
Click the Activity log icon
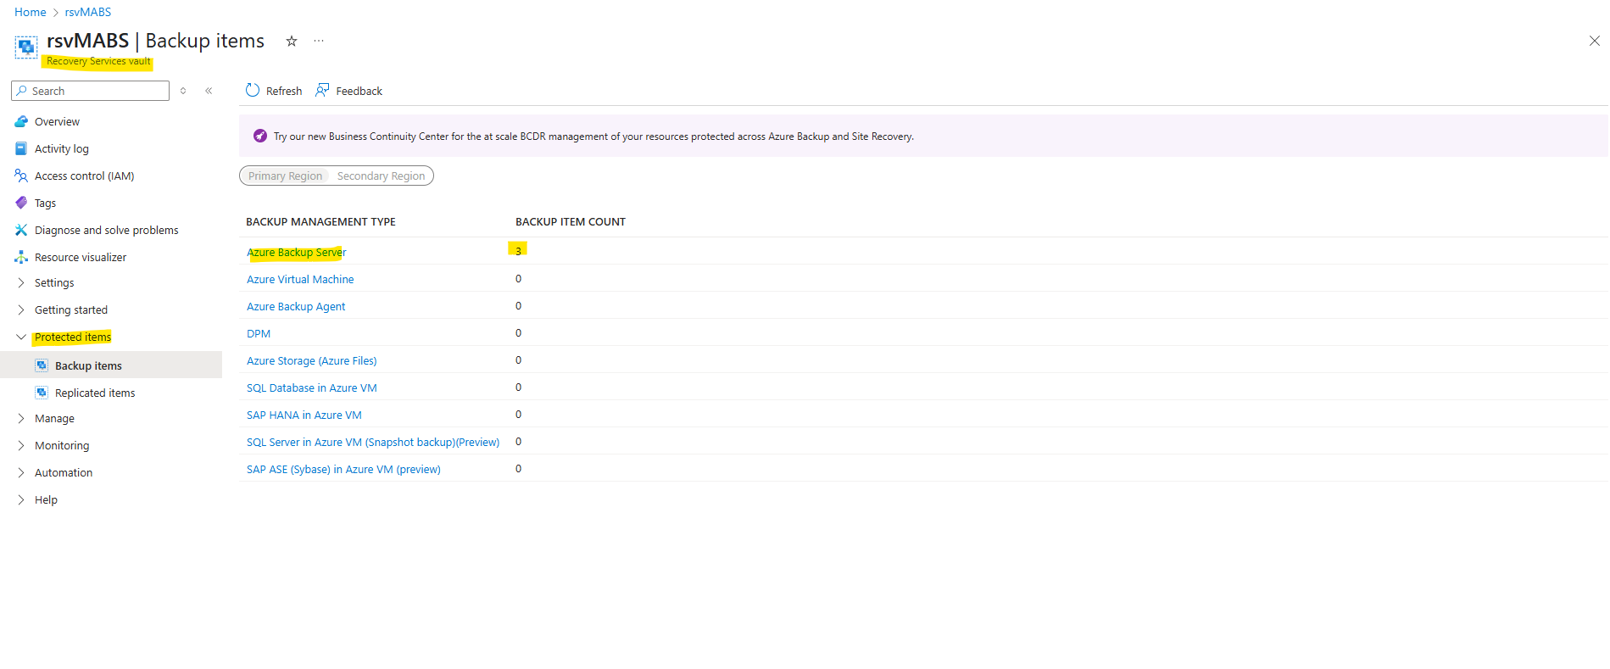point(21,148)
